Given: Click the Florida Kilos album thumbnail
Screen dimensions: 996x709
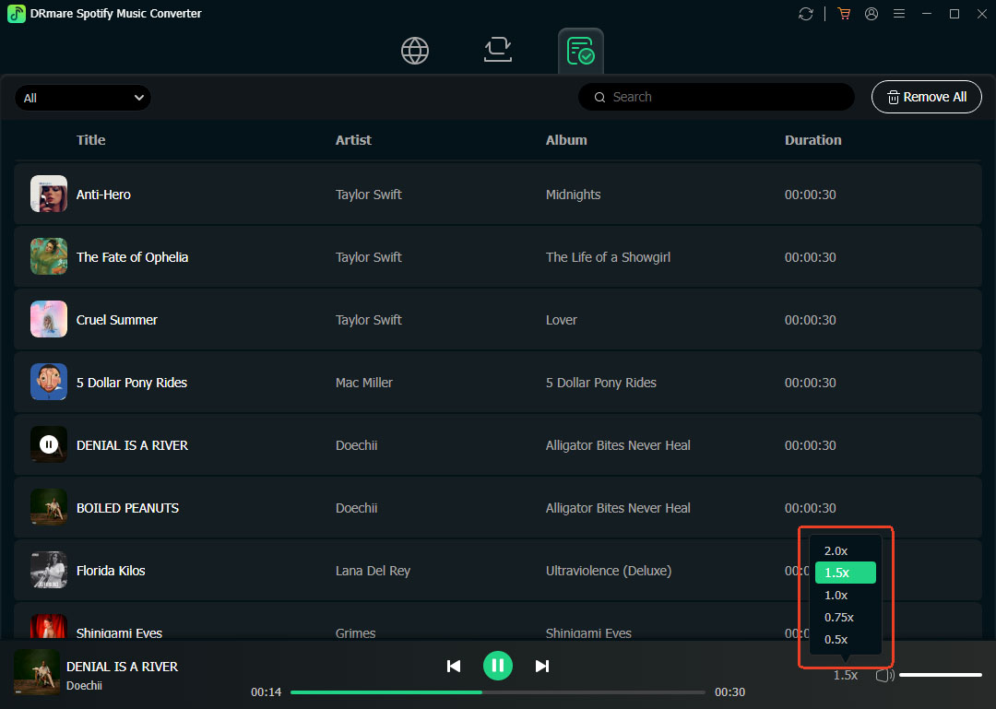Looking at the screenshot, I should pos(49,570).
